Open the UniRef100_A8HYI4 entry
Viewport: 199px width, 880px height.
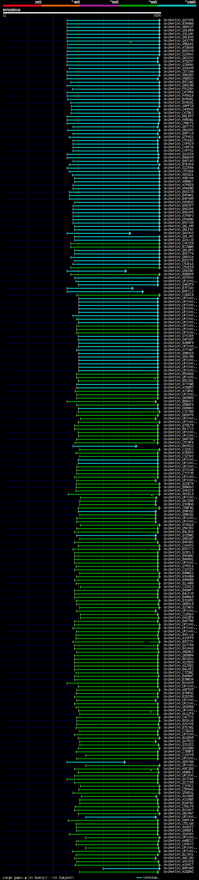(x=178, y=820)
